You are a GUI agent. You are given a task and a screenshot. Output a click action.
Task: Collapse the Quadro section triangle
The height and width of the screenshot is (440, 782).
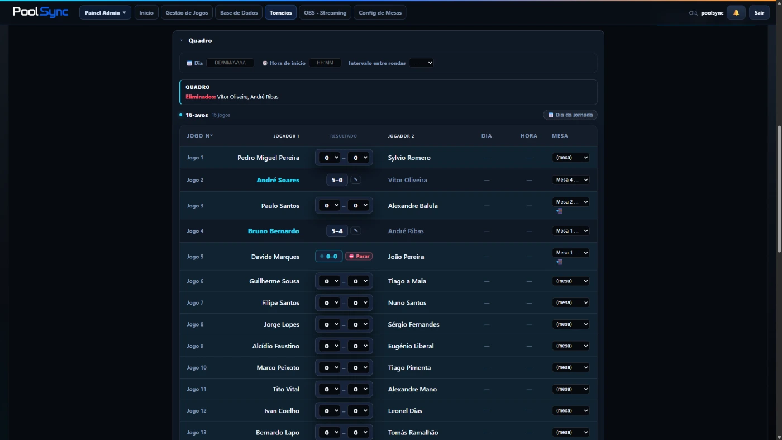[x=182, y=41]
